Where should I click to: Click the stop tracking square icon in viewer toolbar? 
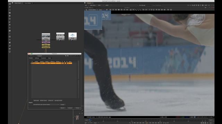click(119, 10)
